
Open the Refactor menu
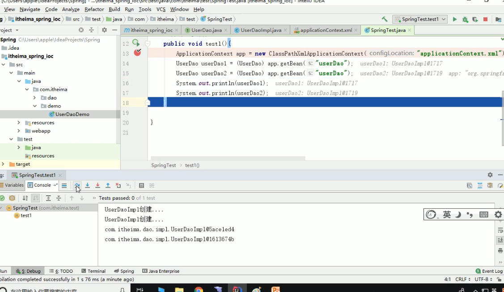tap(94, 9)
